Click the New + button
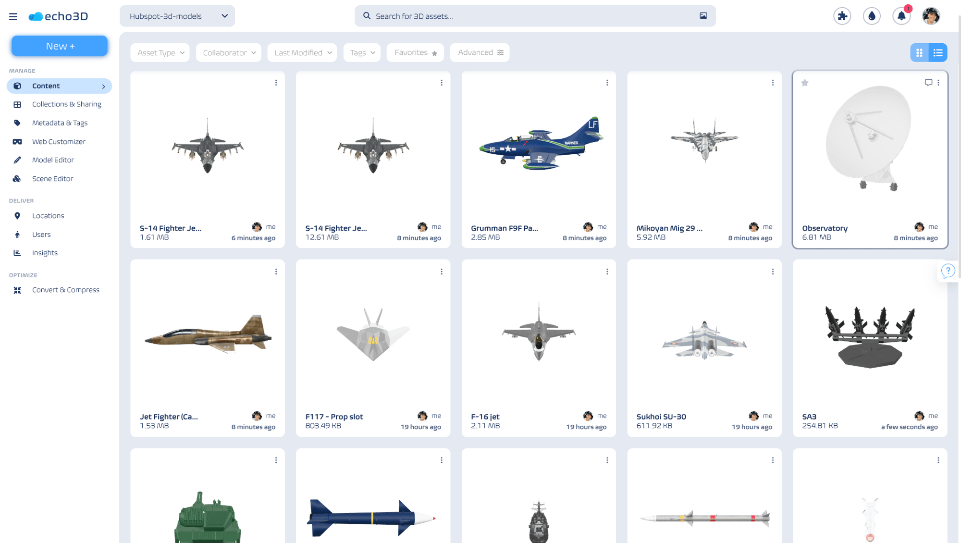961x543 pixels. (x=60, y=46)
